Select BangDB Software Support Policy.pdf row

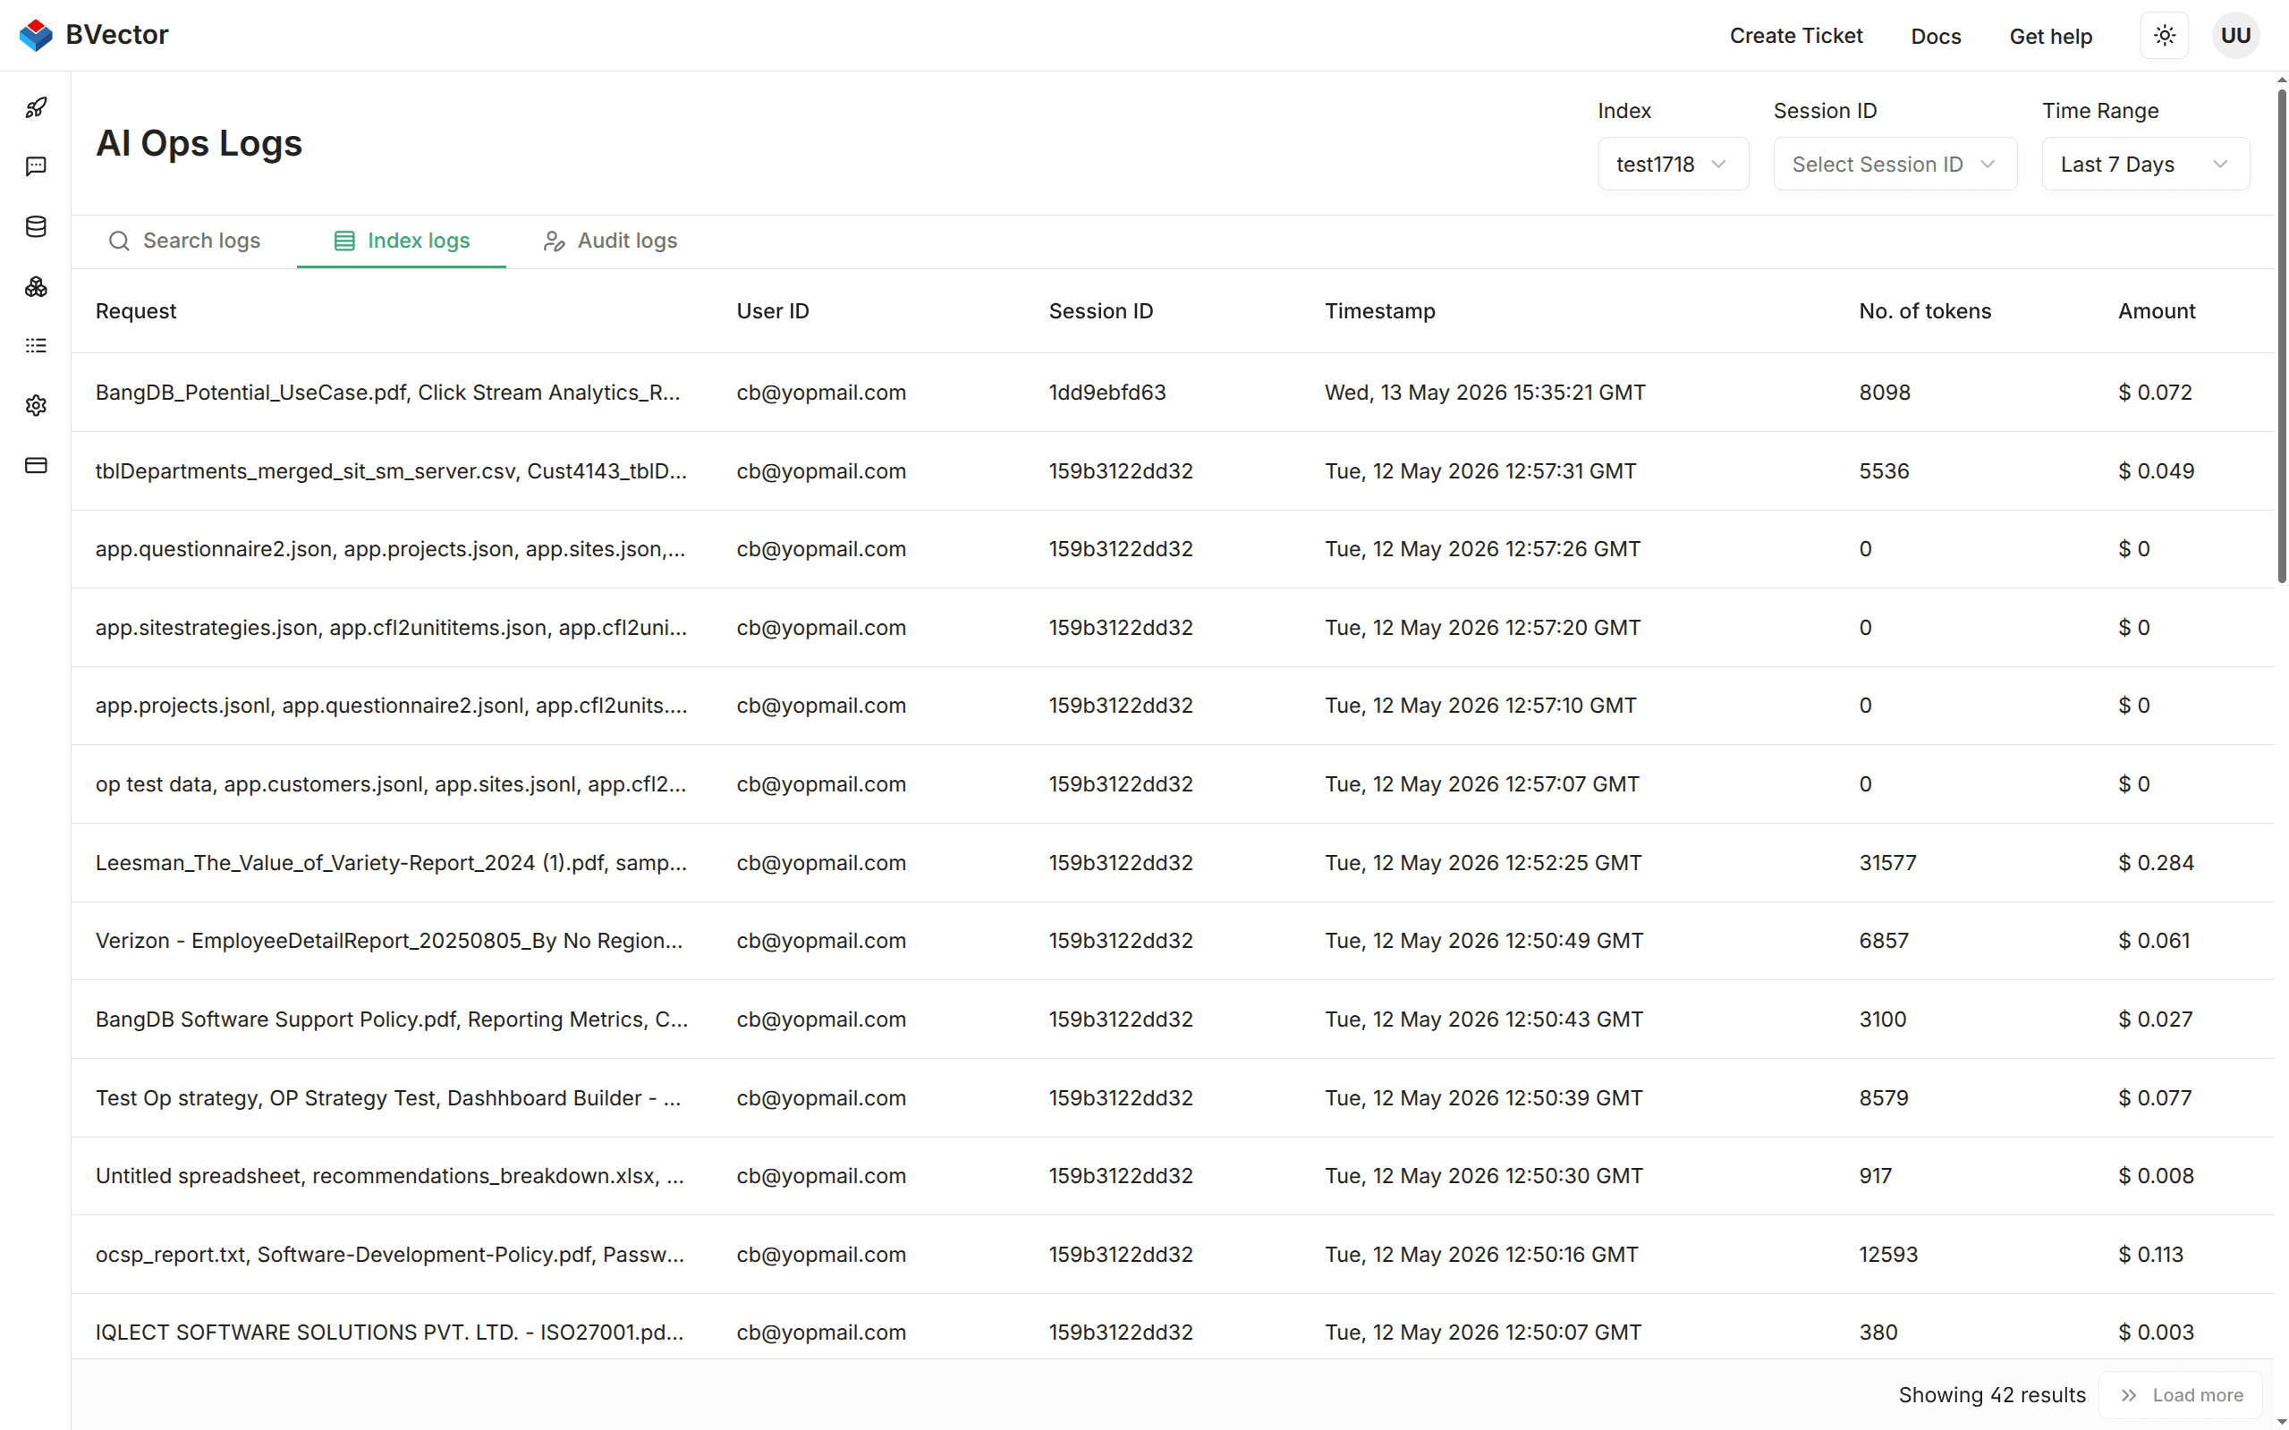click(x=1173, y=1020)
